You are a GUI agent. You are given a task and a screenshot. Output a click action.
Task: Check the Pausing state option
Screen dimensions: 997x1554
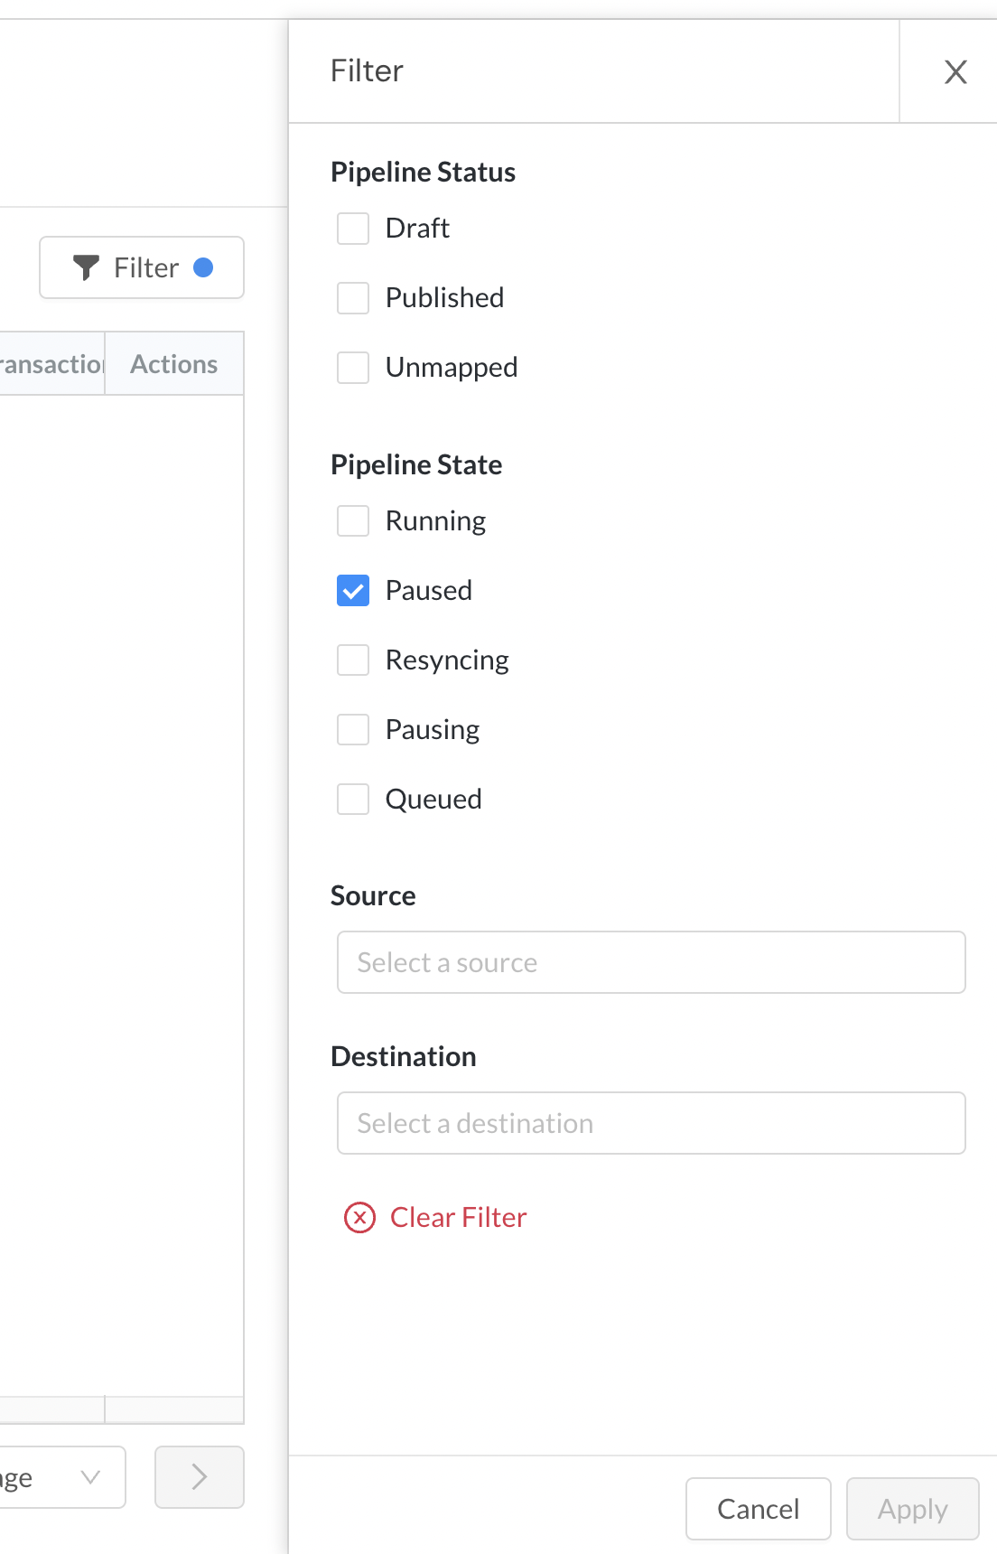(353, 730)
